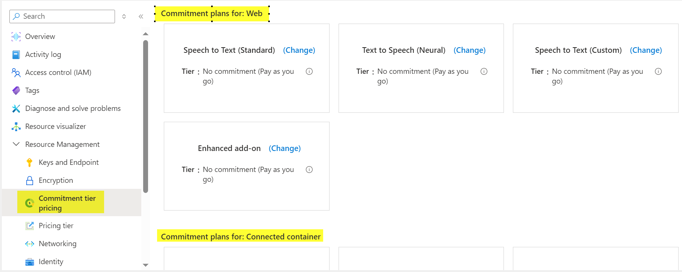Click Change for Text to Speech (Neural)
682x272 pixels.
tap(469, 50)
